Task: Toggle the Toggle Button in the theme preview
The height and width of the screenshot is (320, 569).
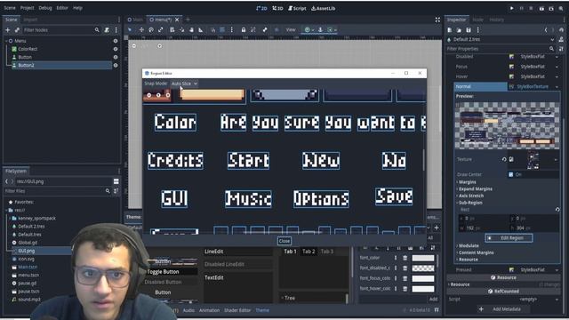Action: (163, 271)
